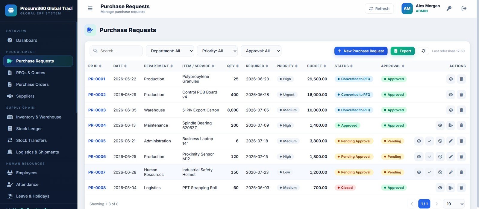
Task: View PR-0006 via eye icon
Action: click(419, 156)
